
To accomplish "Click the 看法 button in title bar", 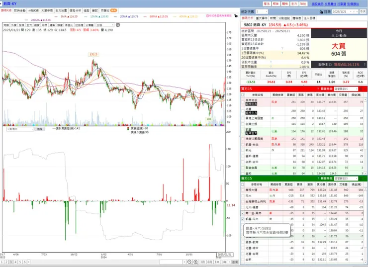I will pyautogui.click(x=267, y=4).
